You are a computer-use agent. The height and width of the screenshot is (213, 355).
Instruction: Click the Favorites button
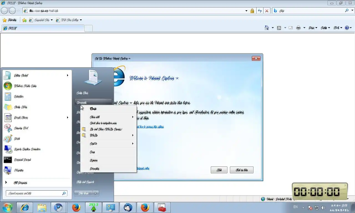(x=9, y=20)
